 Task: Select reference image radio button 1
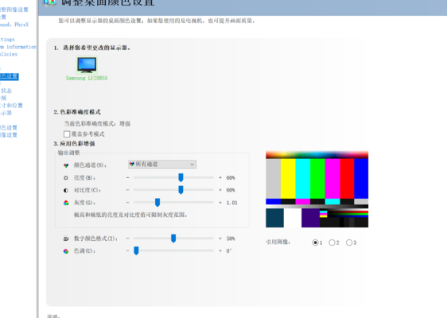click(315, 242)
